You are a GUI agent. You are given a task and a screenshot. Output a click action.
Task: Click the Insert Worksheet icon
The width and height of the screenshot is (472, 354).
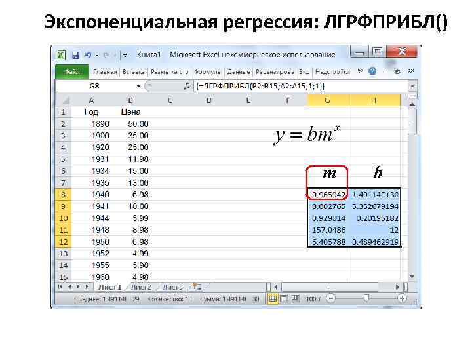pos(197,287)
